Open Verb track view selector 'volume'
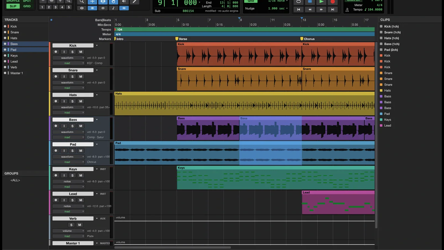The height and width of the screenshot is (250, 444). pyautogui.click(x=69, y=231)
